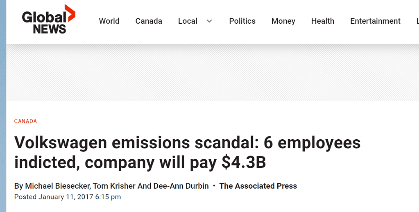This screenshot has width=419, height=212.
Task: Click the red arrow in the Global News logo
Action: pyautogui.click(x=70, y=13)
